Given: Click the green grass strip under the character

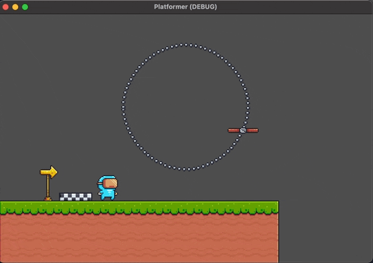Looking at the screenshot, I should pyautogui.click(x=107, y=207).
